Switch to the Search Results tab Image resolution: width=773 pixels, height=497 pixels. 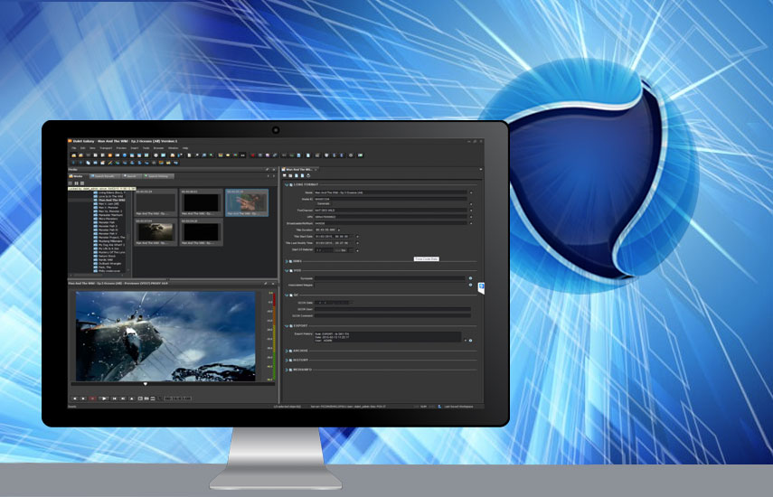(x=104, y=176)
